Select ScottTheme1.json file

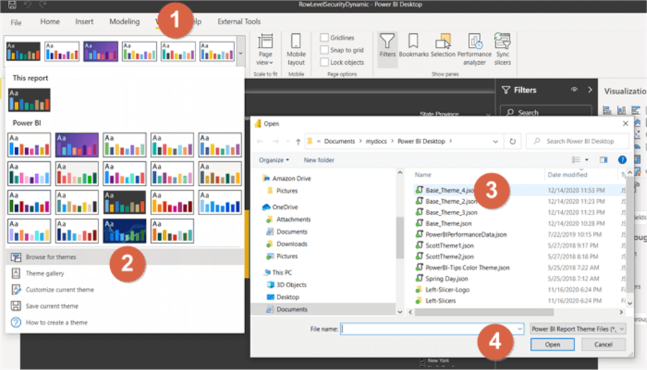coord(444,245)
